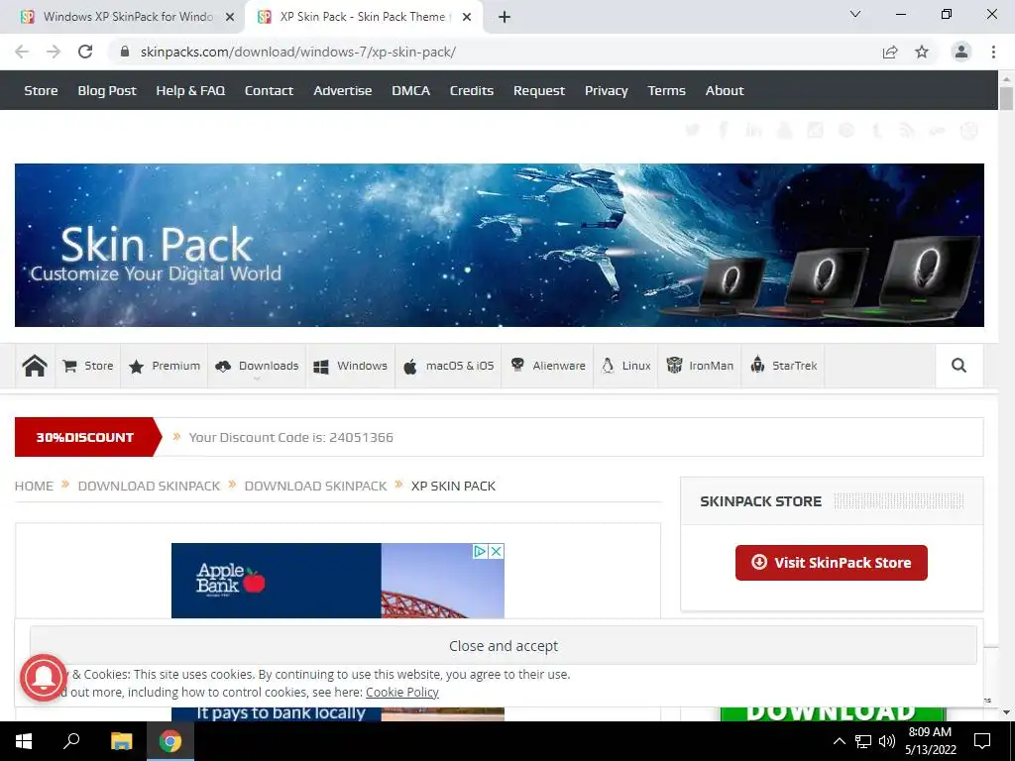Open the volume speaker tray icon
Viewport: 1015px width, 761px height.
(x=887, y=741)
